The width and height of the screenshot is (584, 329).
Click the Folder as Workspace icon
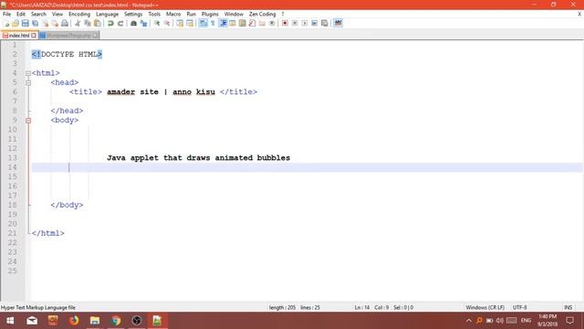point(262,23)
